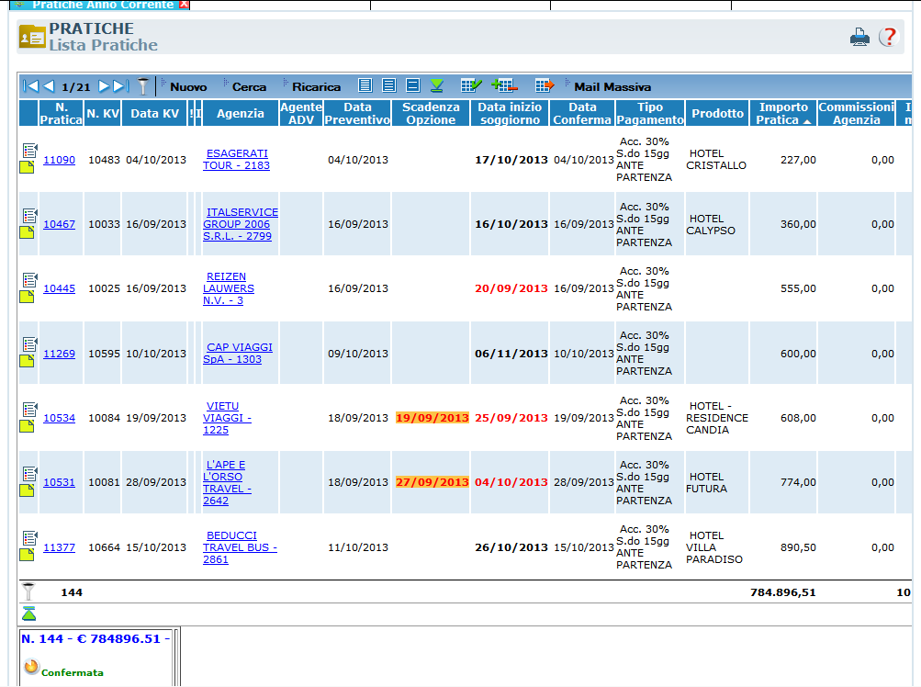This screenshot has height=687, width=921.
Task: Click details list icon for pratica 11377
Action: coord(29,537)
